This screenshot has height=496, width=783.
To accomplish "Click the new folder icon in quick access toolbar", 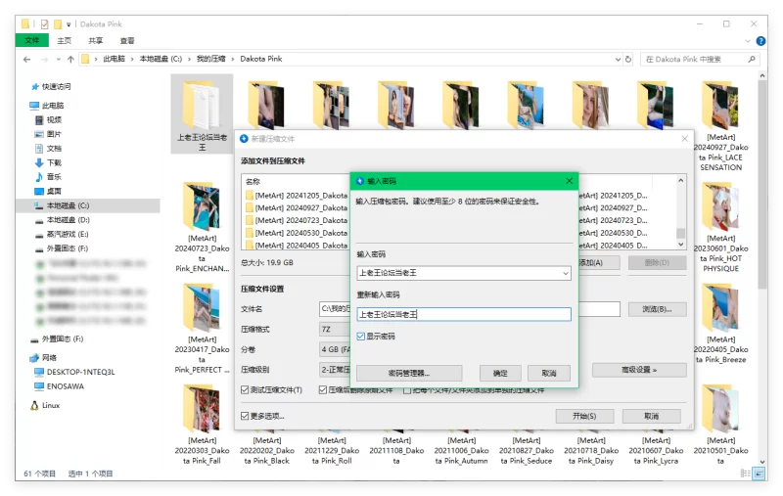I will 58,23.
